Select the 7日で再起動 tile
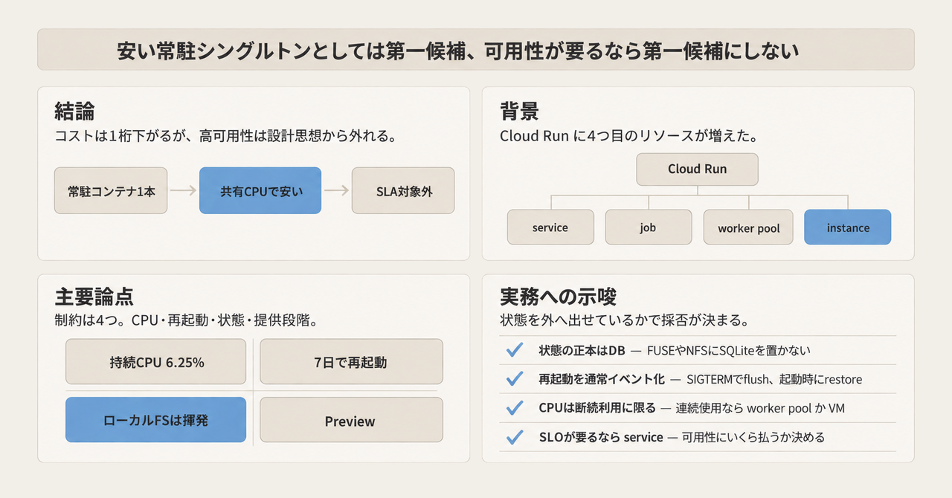This screenshot has width=952, height=498. 351,362
